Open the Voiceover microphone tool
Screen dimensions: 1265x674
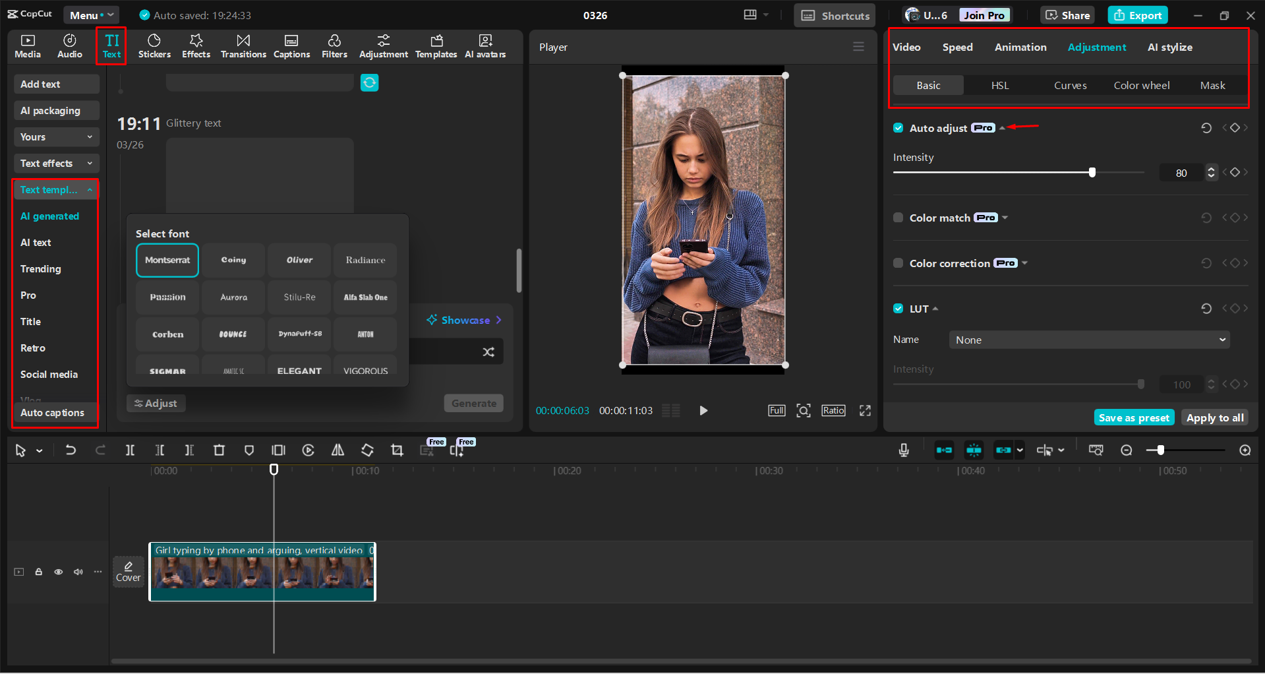tap(903, 450)
